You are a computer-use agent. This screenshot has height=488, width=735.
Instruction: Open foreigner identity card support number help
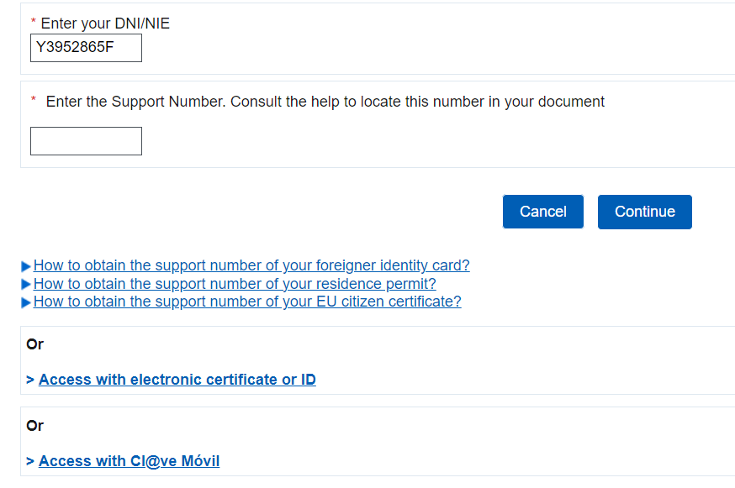[251, 265]
